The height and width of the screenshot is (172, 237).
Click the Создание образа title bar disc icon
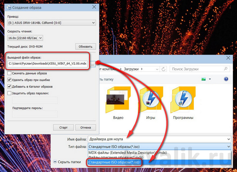click(9, 8)
